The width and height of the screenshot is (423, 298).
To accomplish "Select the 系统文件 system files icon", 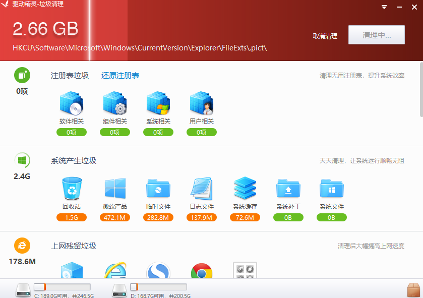I will tap(331, 190).
